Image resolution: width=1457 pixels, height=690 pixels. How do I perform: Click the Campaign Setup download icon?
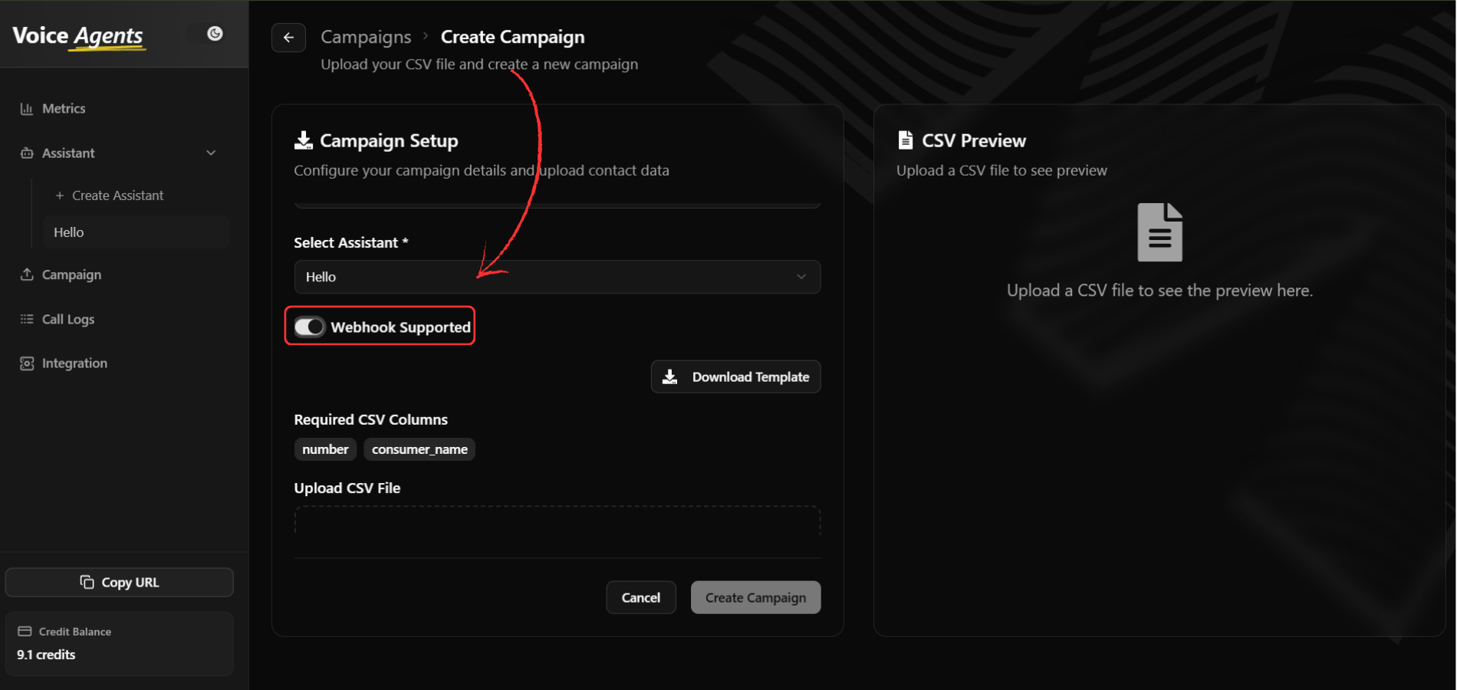point(304,140)
